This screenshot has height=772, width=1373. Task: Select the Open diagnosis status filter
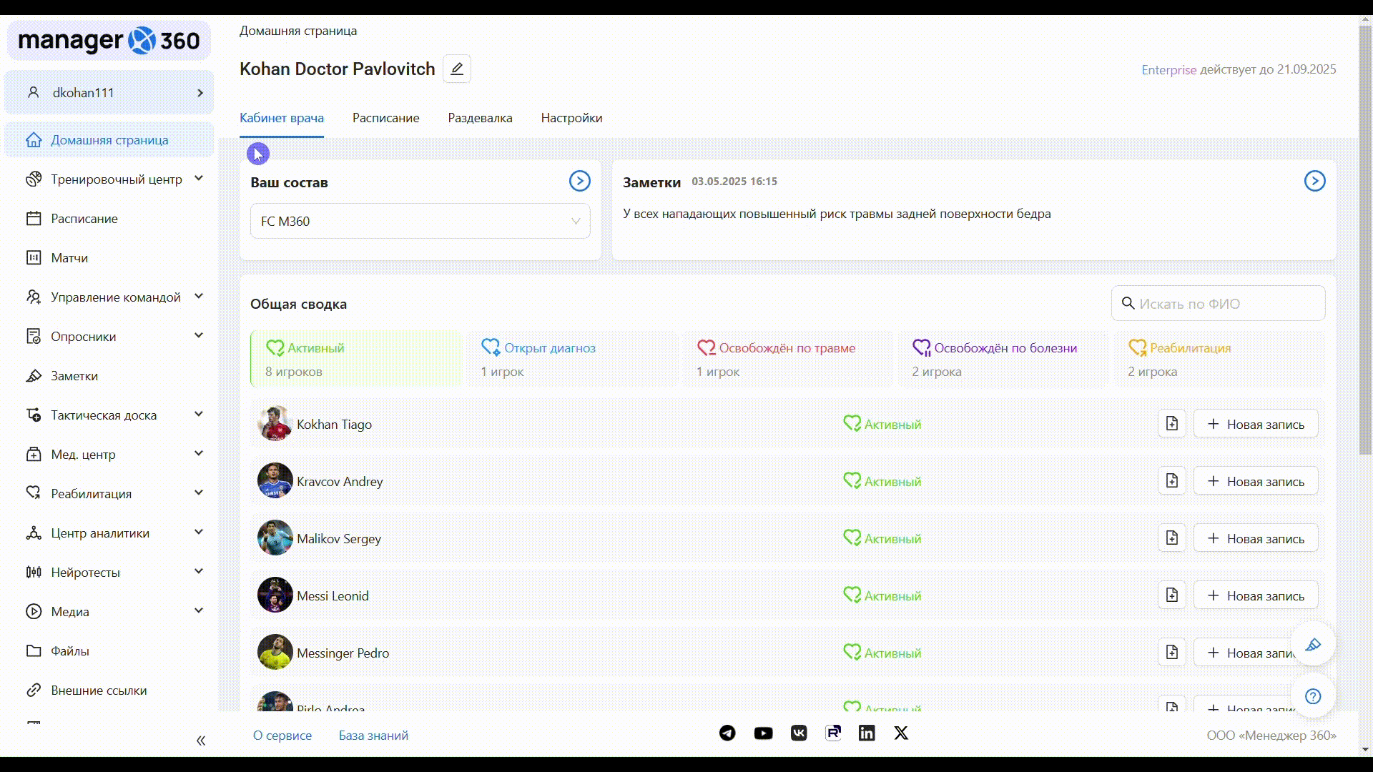tap(571, 359)
